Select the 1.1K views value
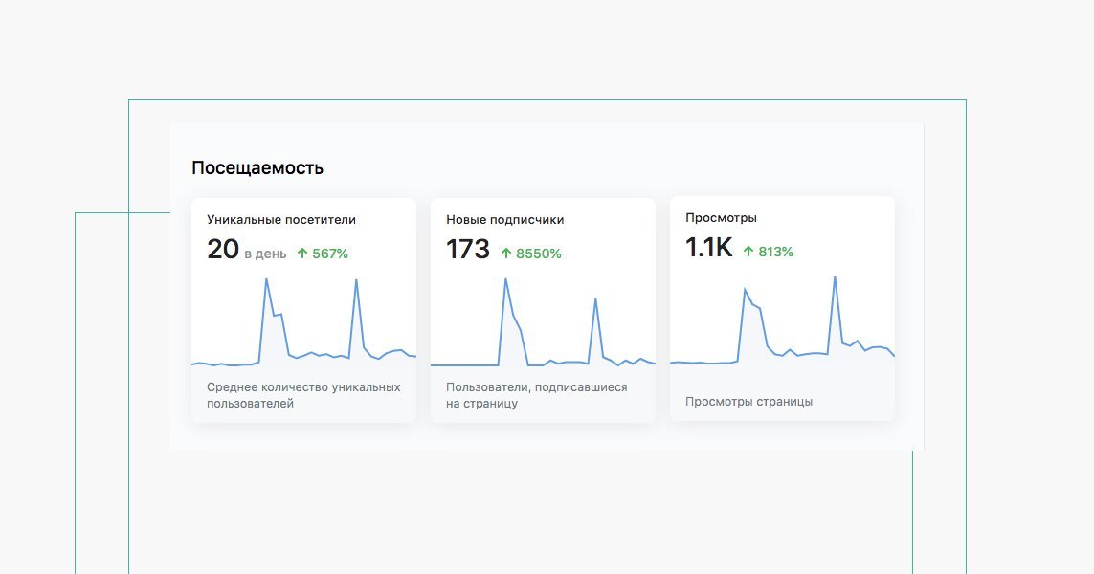Viewport: 1094px width, 574px height. click(x=709, y=247)
